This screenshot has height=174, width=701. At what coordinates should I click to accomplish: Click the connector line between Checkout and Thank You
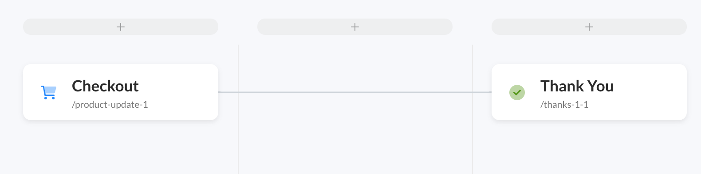[355, 92]
